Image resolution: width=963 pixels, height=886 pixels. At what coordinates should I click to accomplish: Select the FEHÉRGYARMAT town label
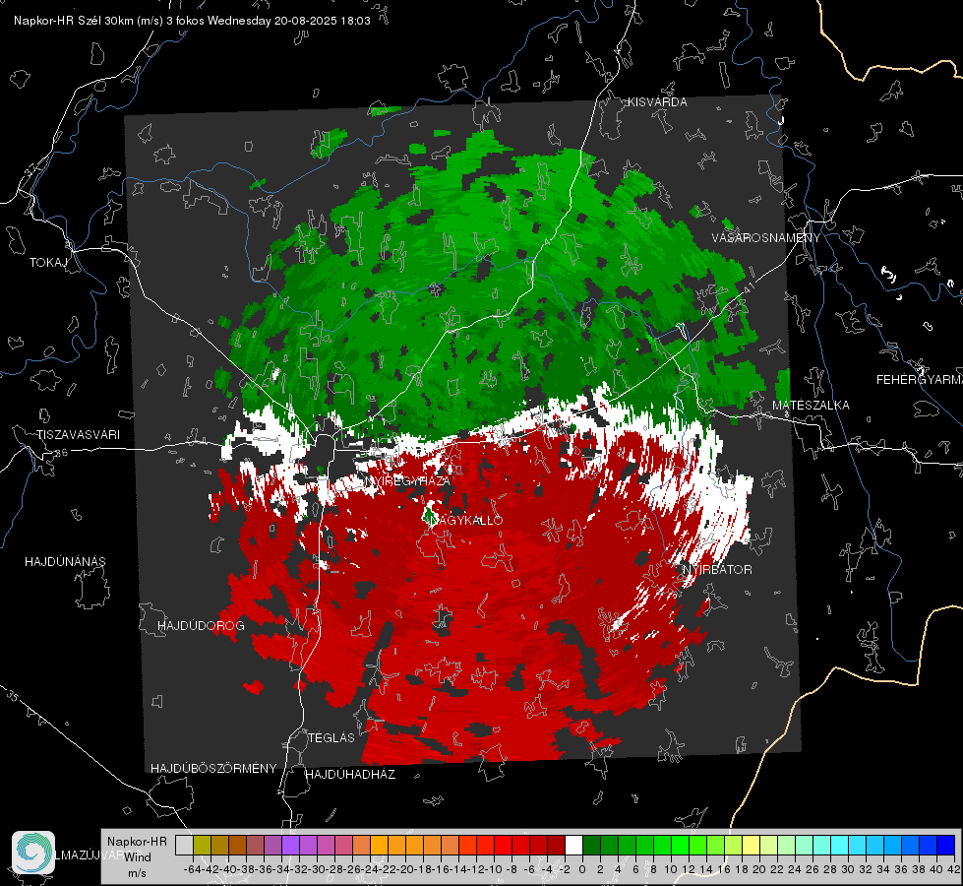[x=920, y=380]
